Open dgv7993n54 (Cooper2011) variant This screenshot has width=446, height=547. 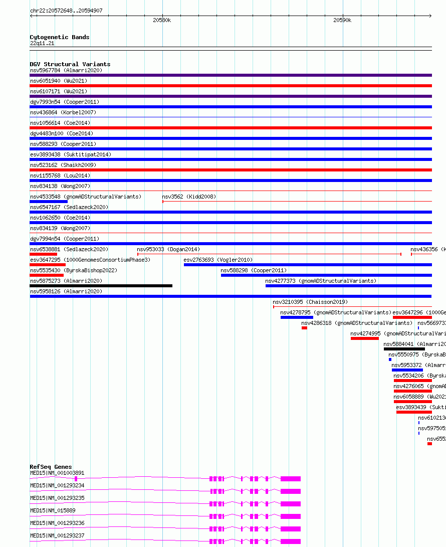65,102
